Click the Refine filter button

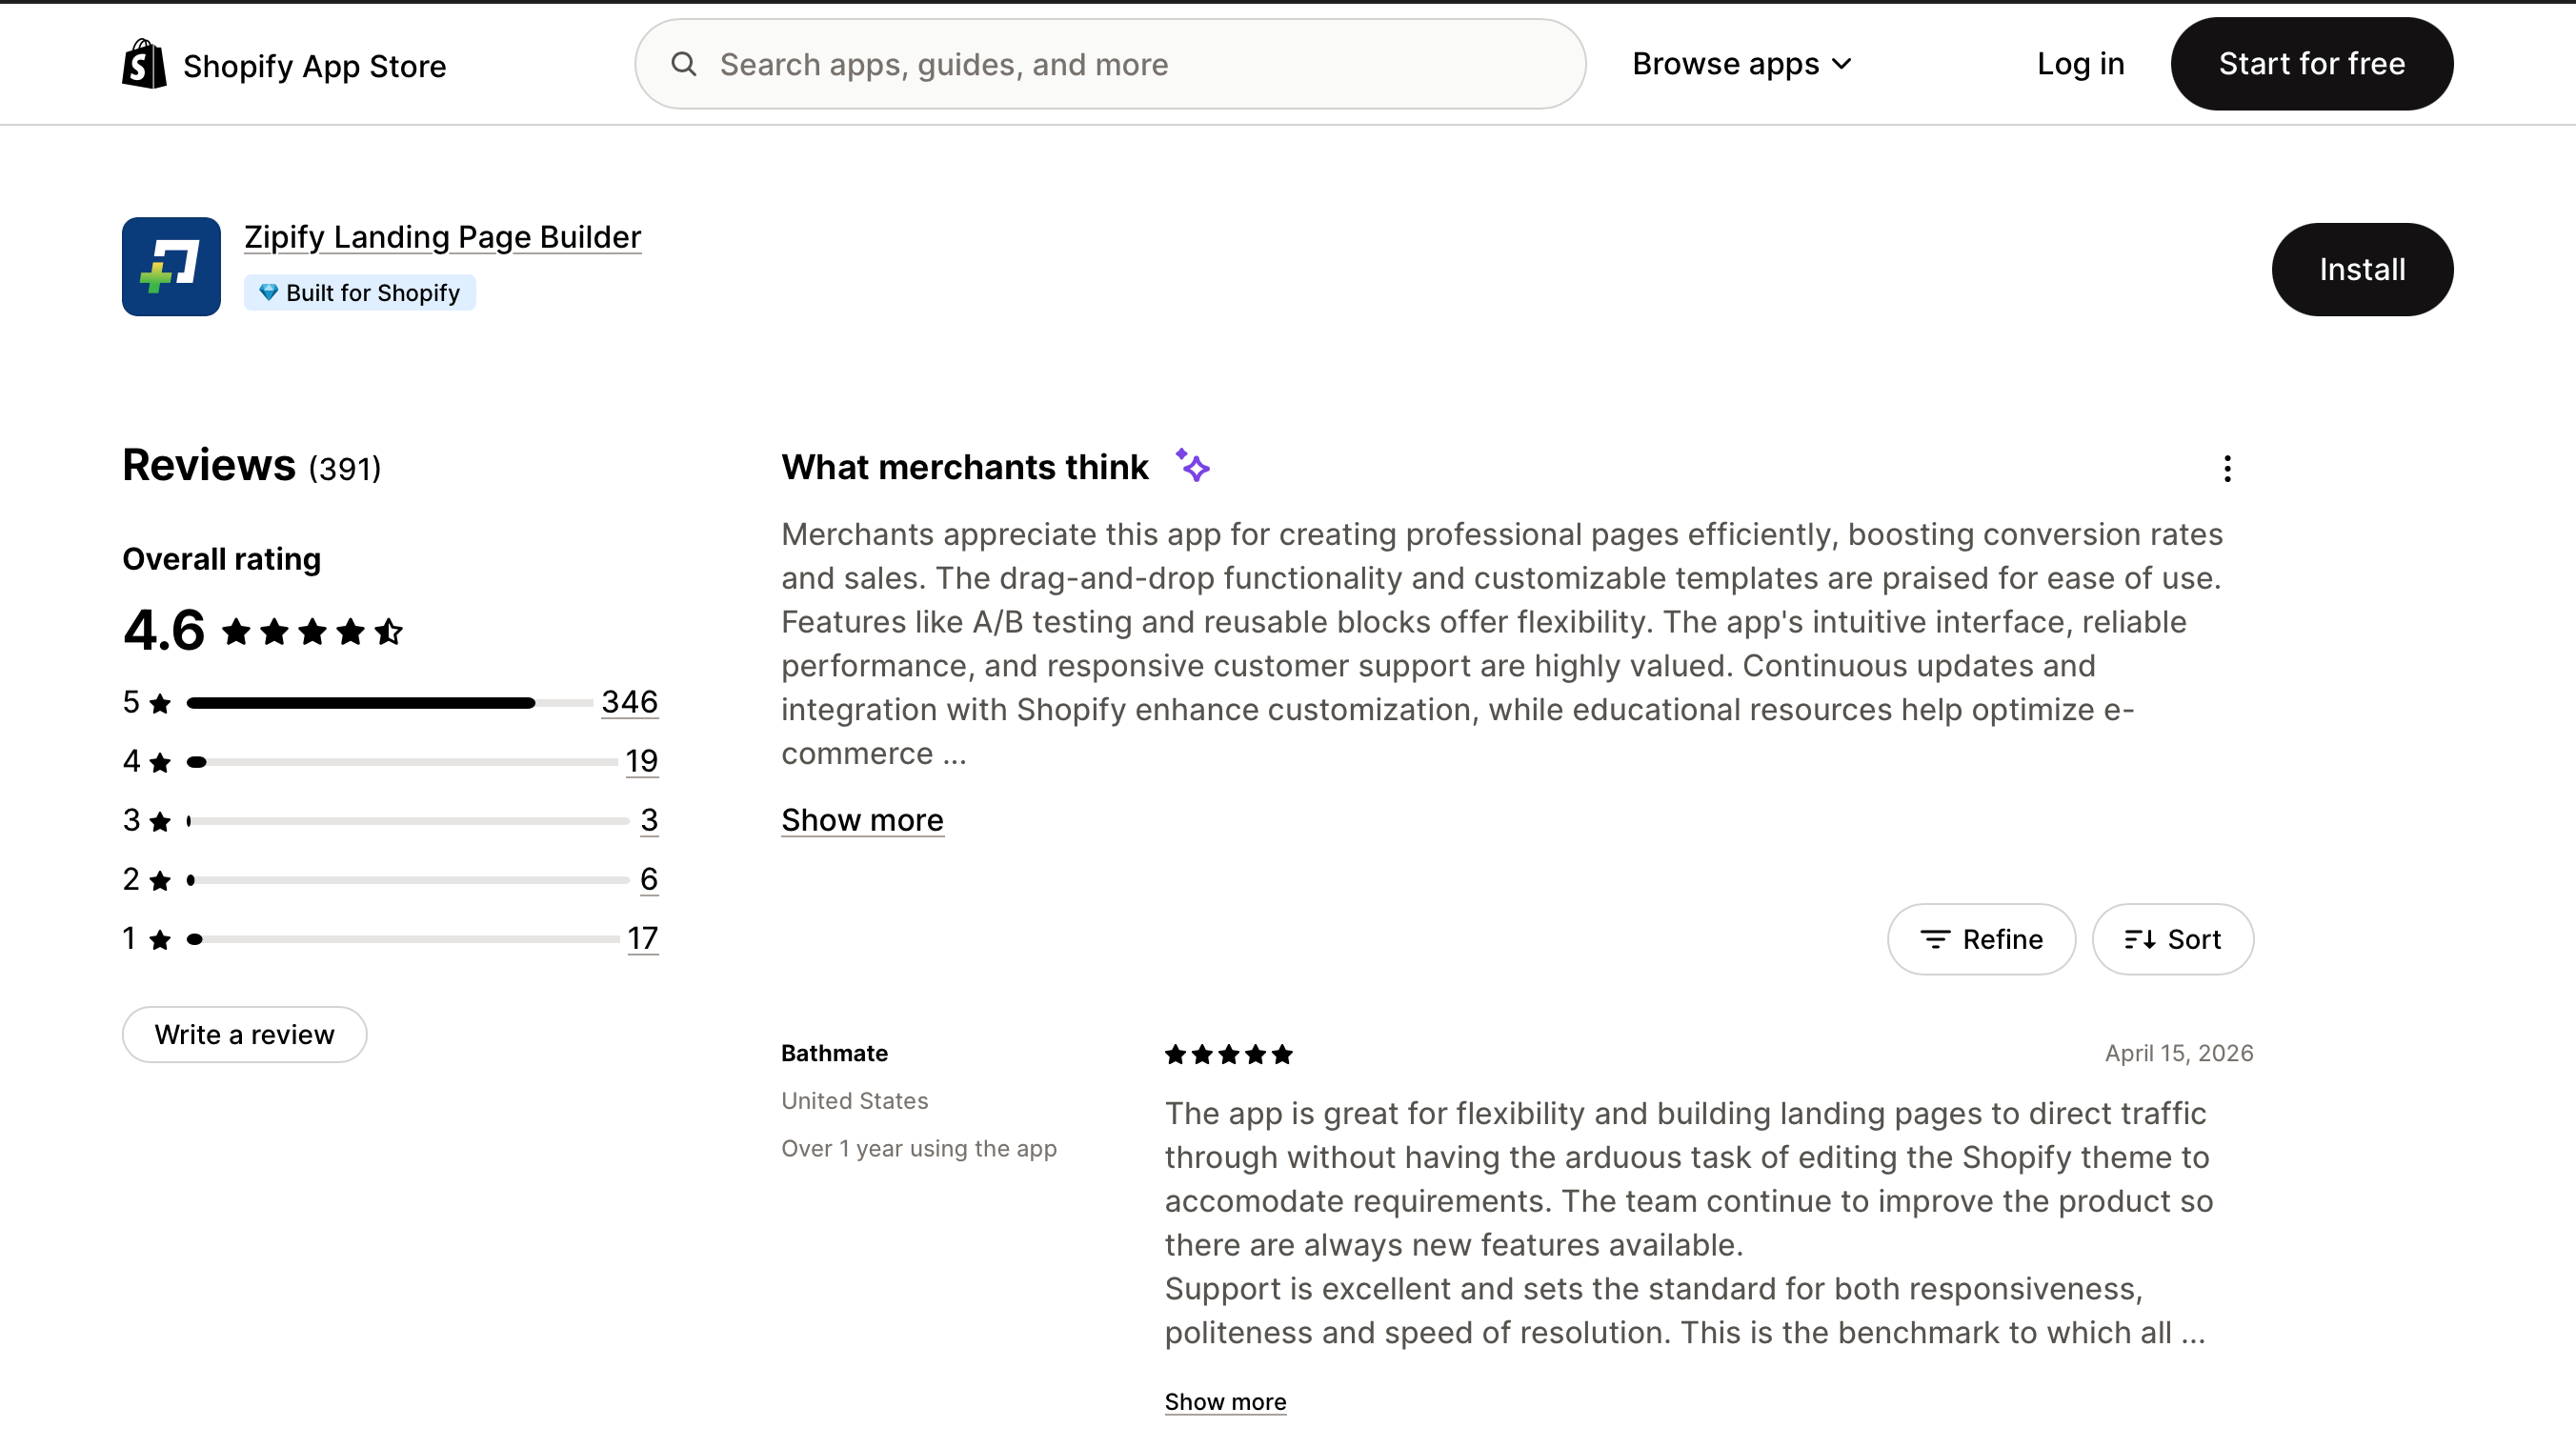[1981, 939]
